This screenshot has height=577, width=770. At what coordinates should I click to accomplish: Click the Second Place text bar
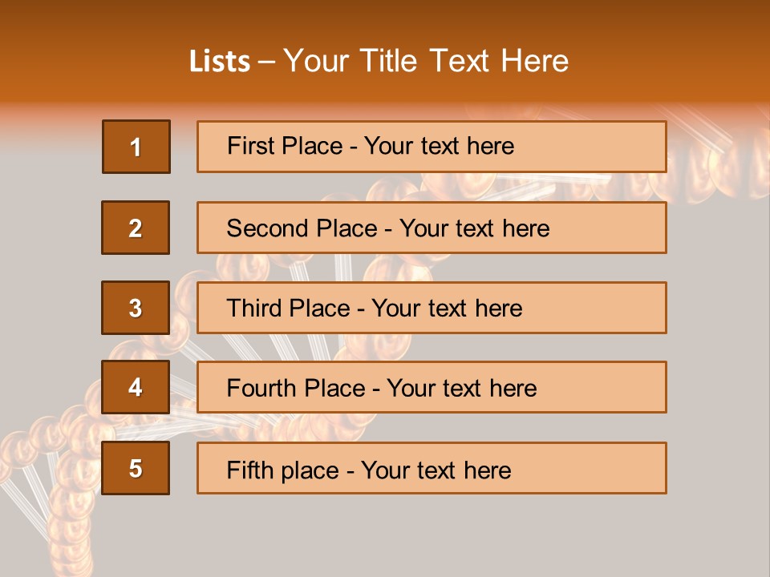coord(432,228)
